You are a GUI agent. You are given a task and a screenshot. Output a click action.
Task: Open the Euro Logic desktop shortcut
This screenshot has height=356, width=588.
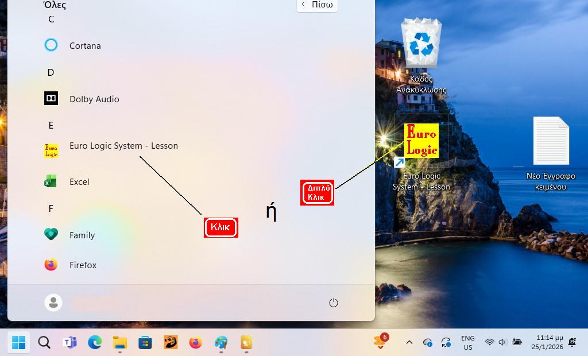tap(421, 140)
